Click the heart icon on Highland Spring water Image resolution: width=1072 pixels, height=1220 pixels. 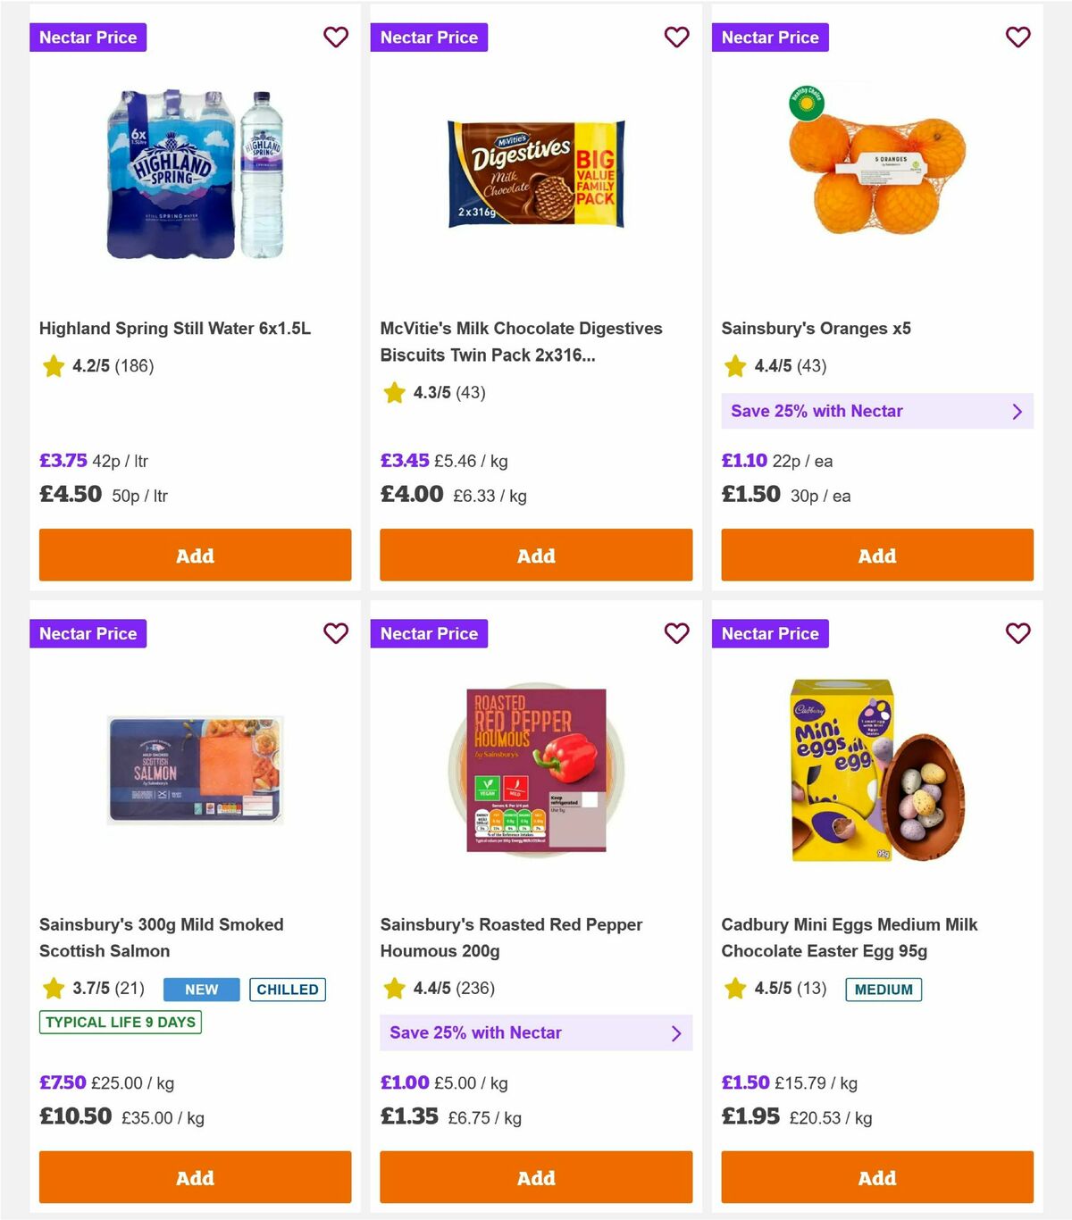point(336,38)
